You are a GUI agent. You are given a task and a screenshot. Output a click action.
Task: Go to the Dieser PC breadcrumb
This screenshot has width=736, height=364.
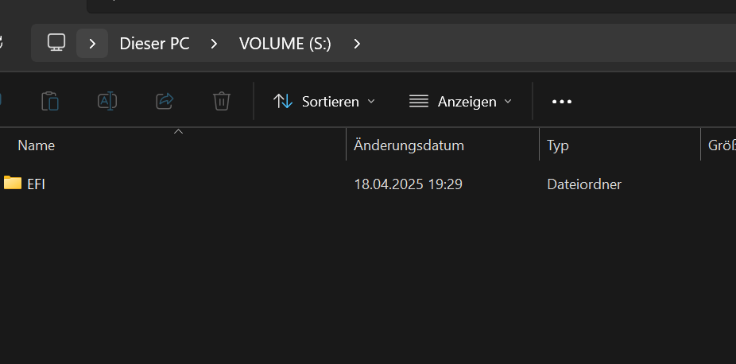(x=154, y=44)
